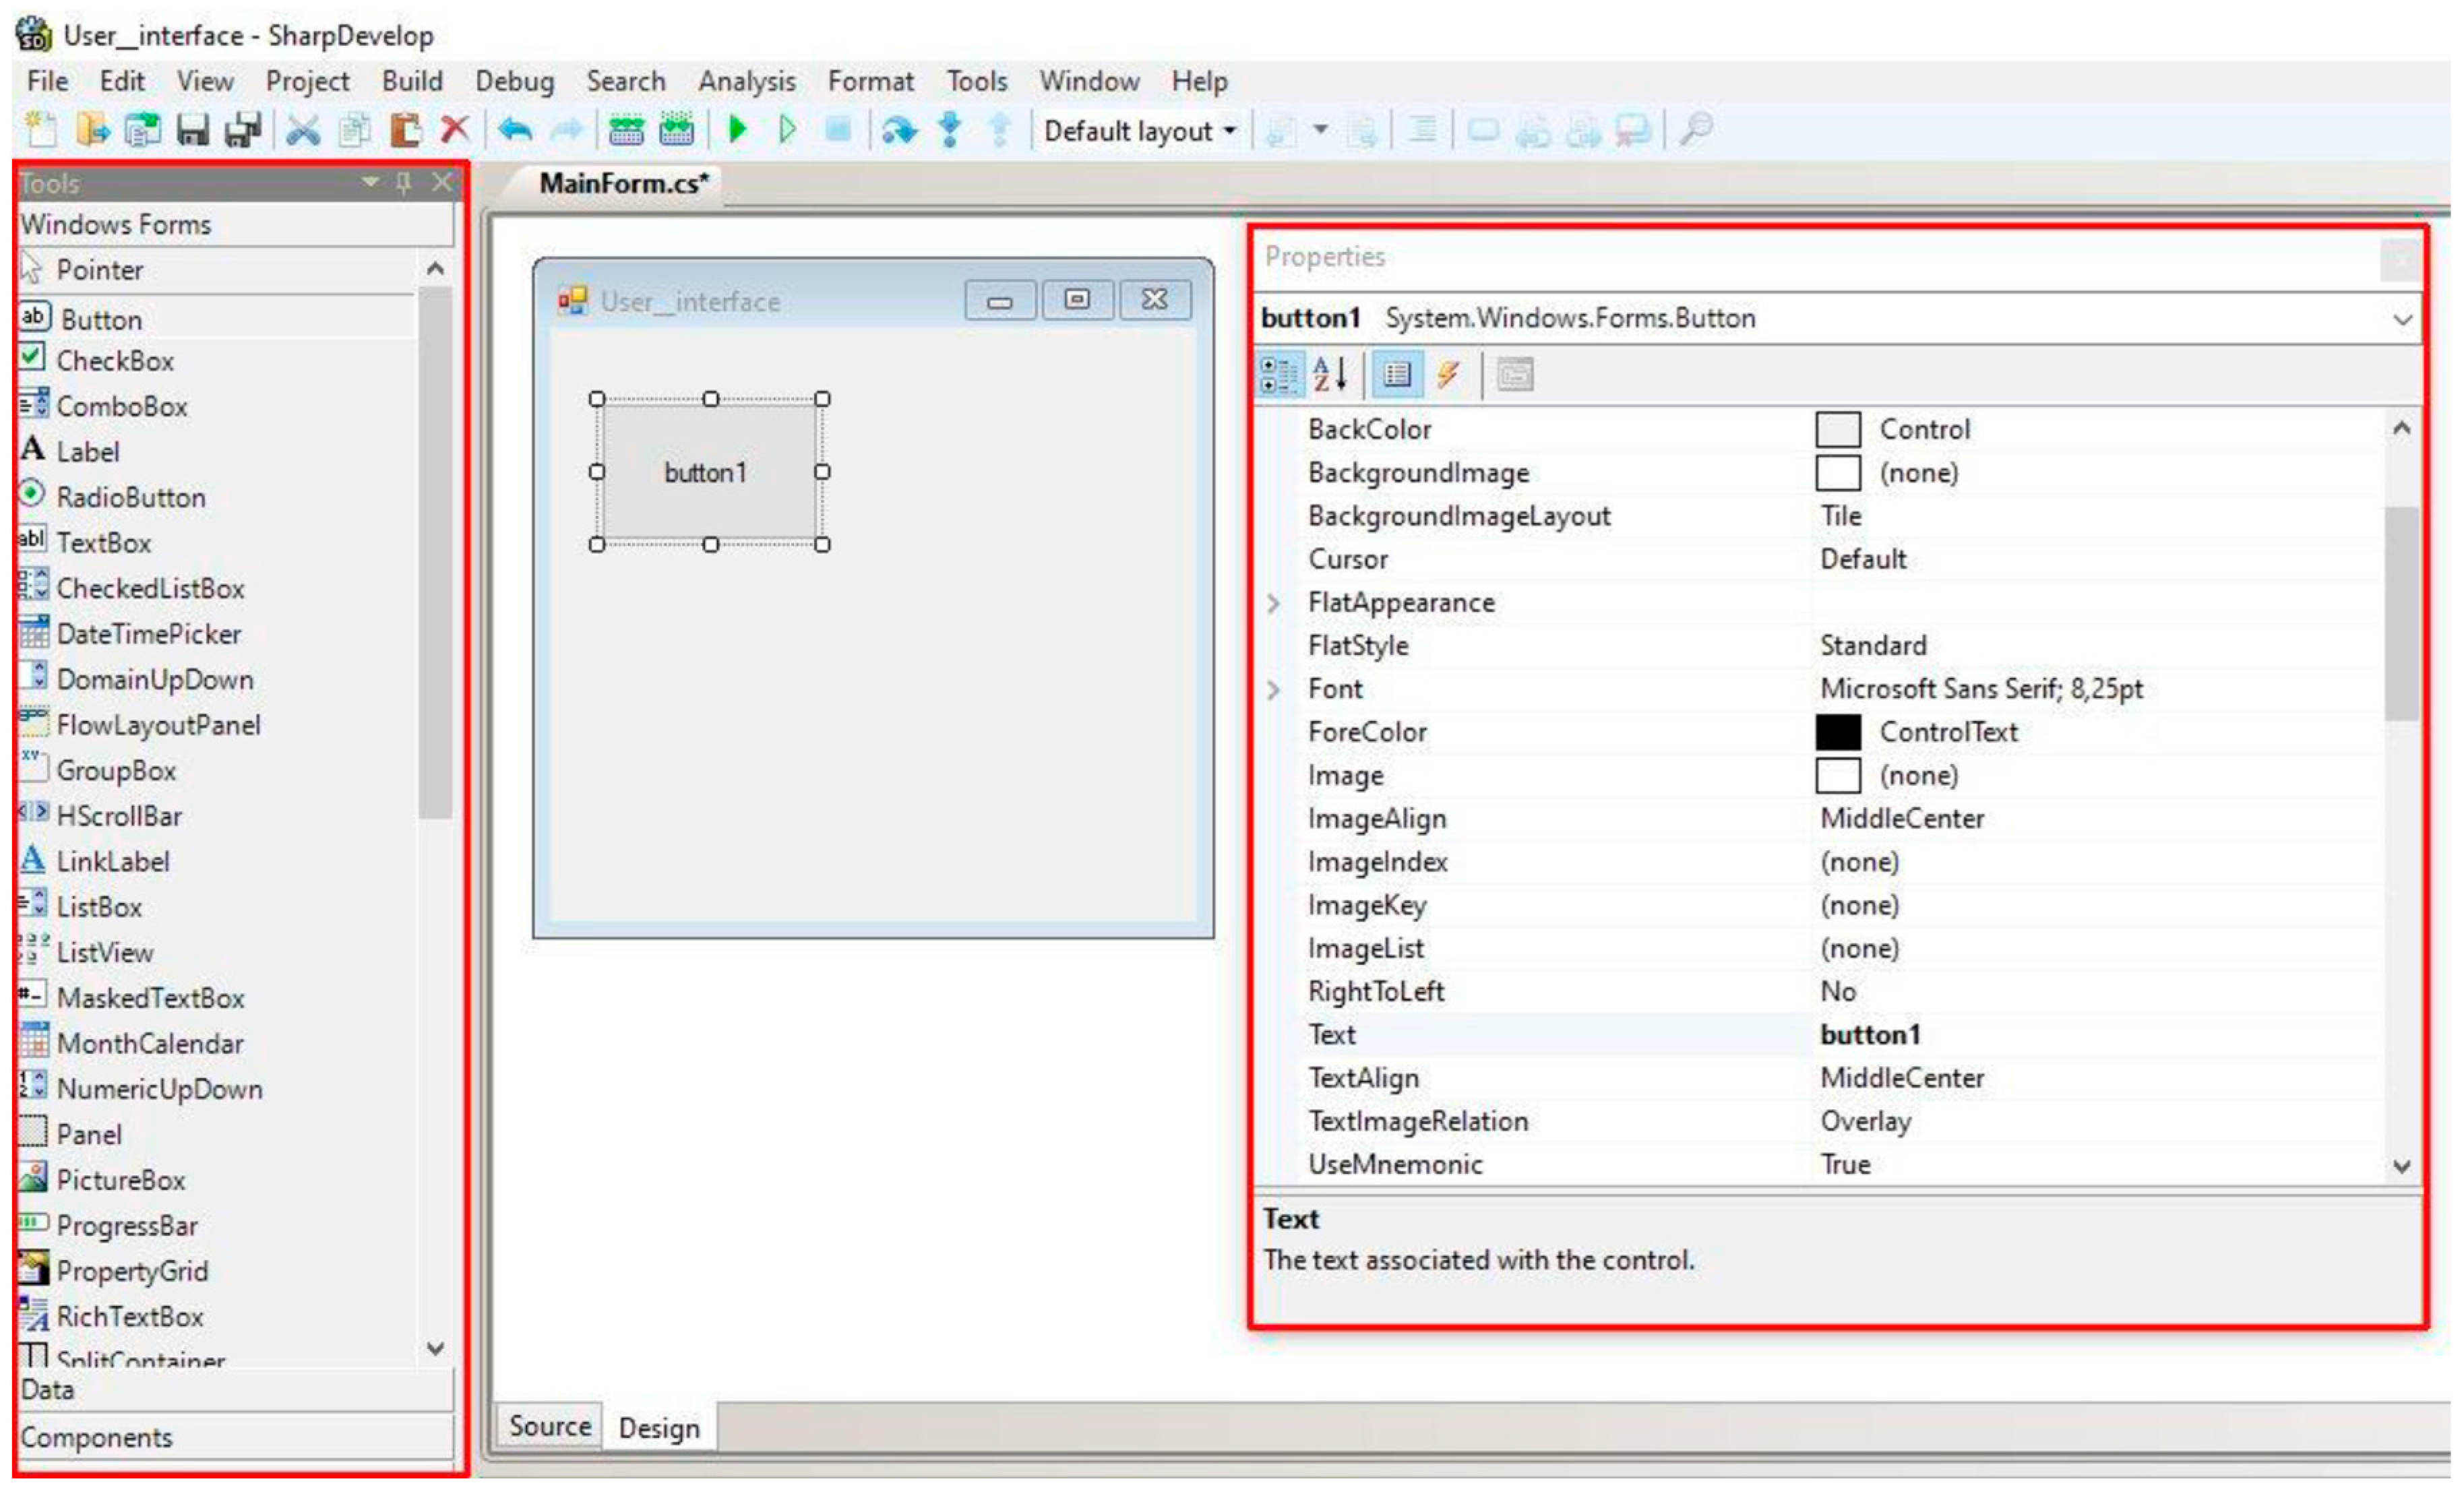Sort properties alphabetically with A-Z icon
This screenshot has height=1502, width=2464.
click(1330, 375)
